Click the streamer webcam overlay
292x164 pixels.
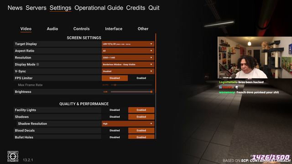(255, 57)
